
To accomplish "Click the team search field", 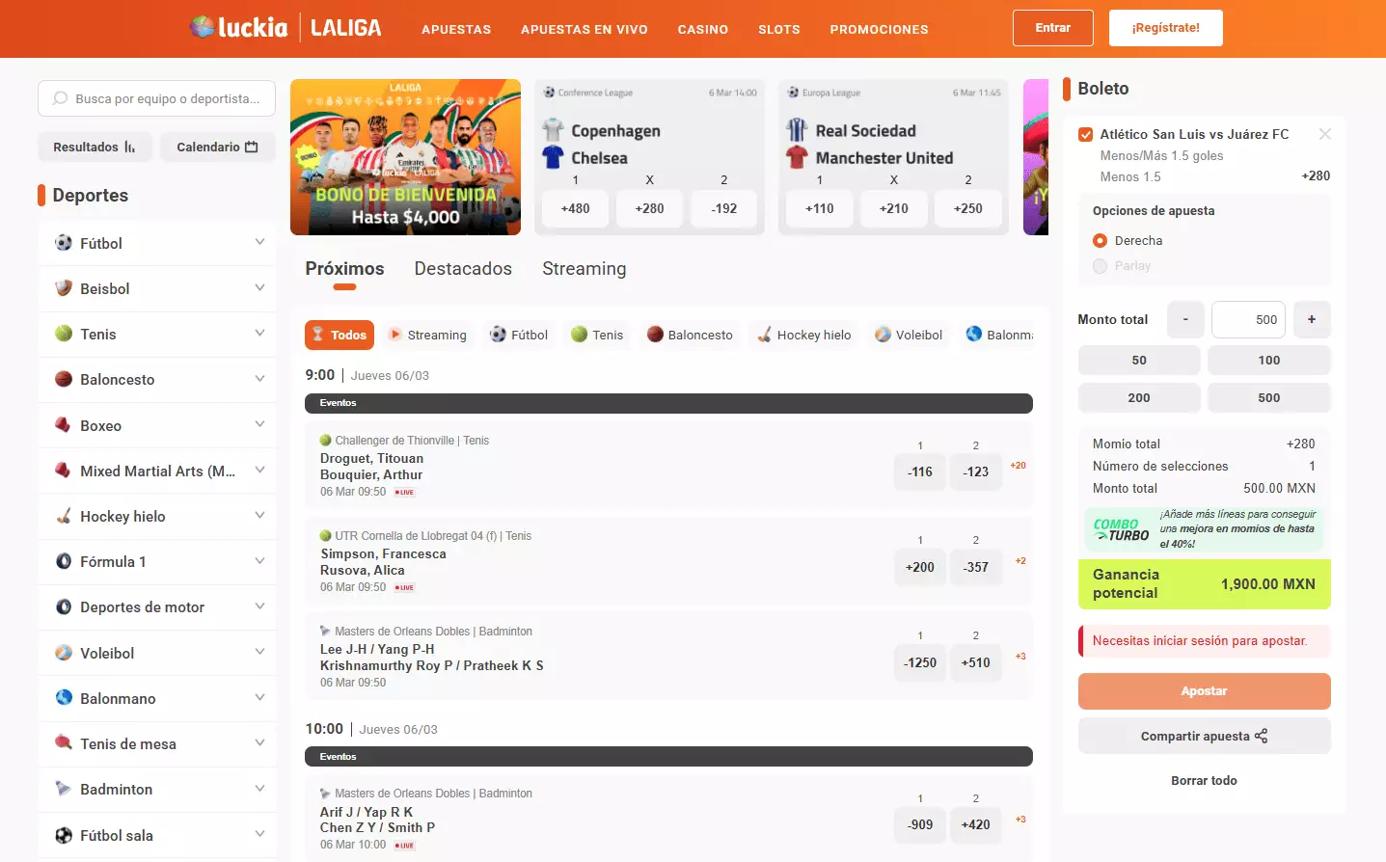I will (x=156, y=98).
